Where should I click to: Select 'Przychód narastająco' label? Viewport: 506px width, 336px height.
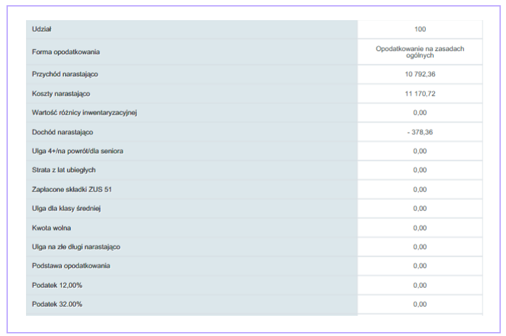[65, 74]
